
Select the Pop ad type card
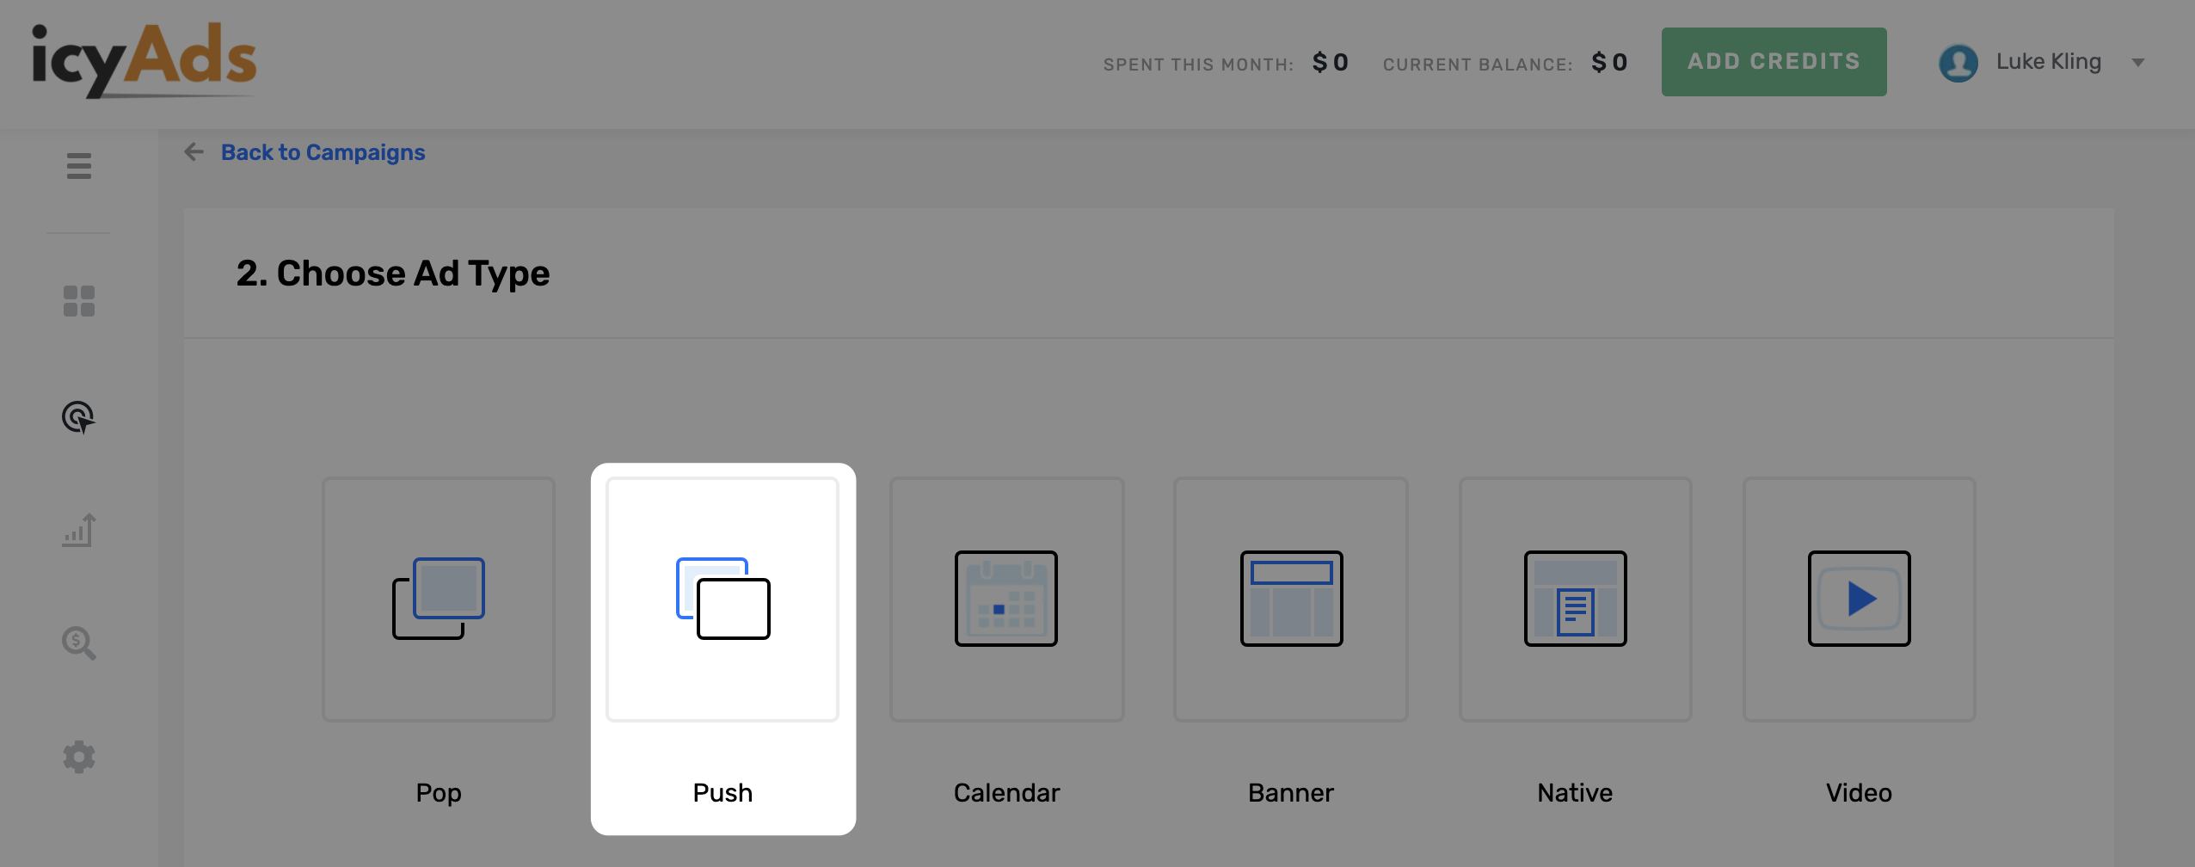point(439,600)
